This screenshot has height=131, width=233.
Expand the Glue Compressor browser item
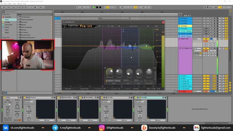pos(18,19)
